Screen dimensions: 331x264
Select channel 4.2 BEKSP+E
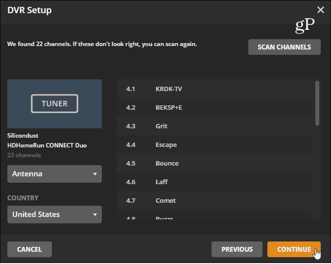point(214,107)
